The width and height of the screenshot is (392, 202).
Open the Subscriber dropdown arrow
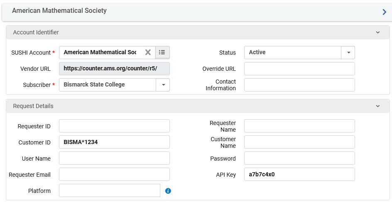tap(163, 85)
